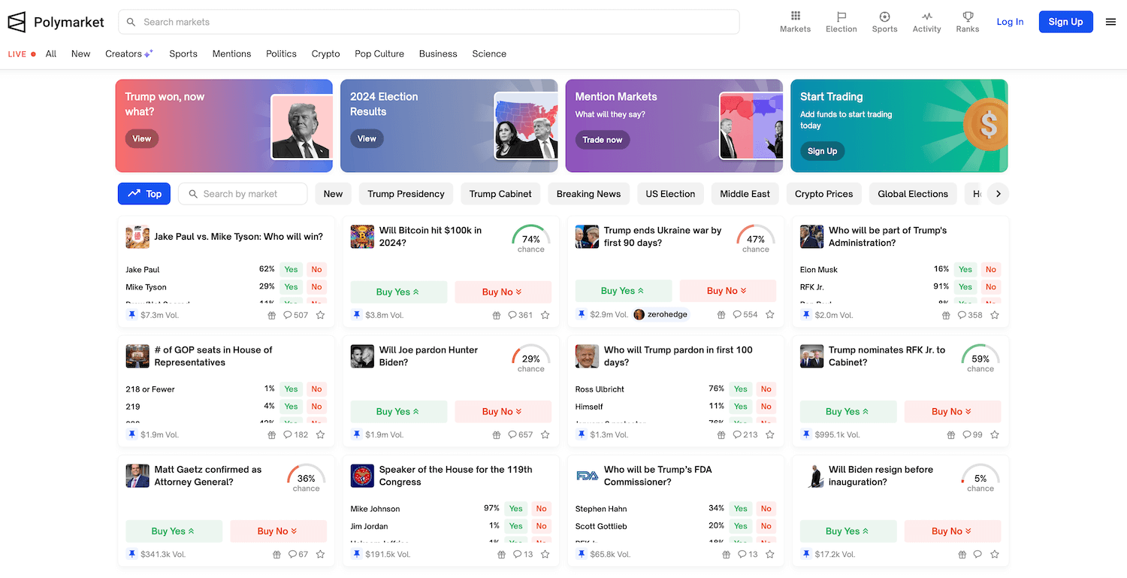Bookmark Trump nominates RFK Jr. market

point(995,434)
